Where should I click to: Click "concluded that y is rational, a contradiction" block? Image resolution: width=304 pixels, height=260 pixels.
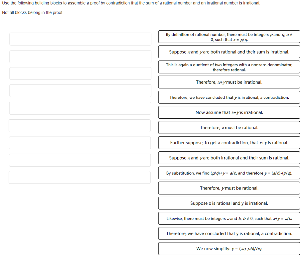pyautogui.click(x=229, y=234)
